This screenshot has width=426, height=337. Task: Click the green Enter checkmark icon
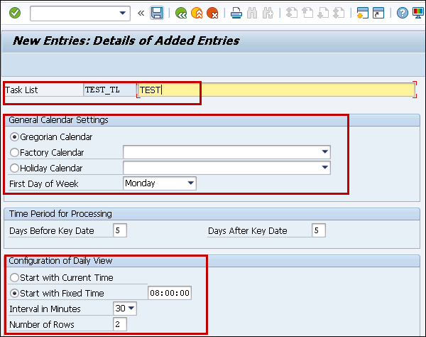coord(15,13)
